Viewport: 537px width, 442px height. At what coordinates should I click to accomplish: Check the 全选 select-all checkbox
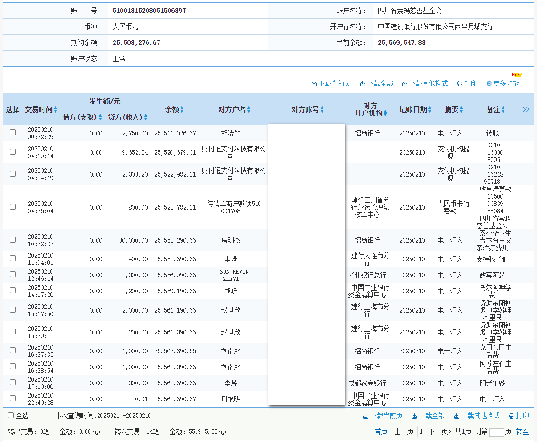(x=11, y=415)
